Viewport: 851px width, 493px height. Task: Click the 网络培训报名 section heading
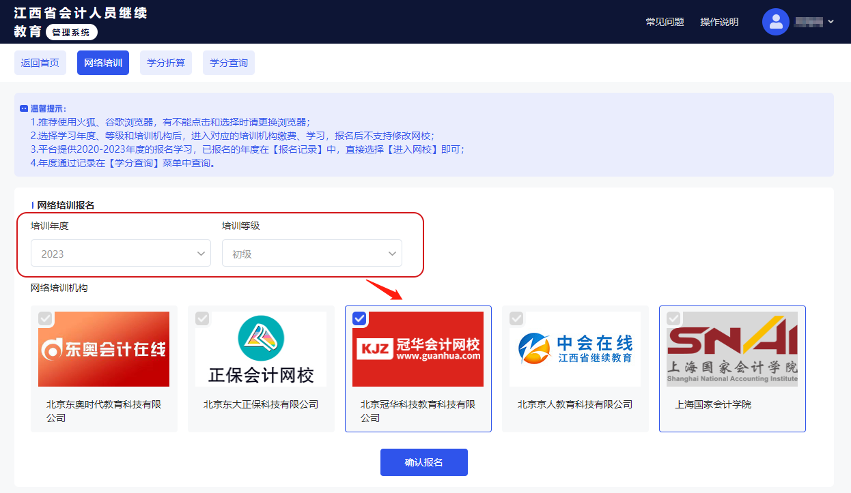click(x=66, y=205)
